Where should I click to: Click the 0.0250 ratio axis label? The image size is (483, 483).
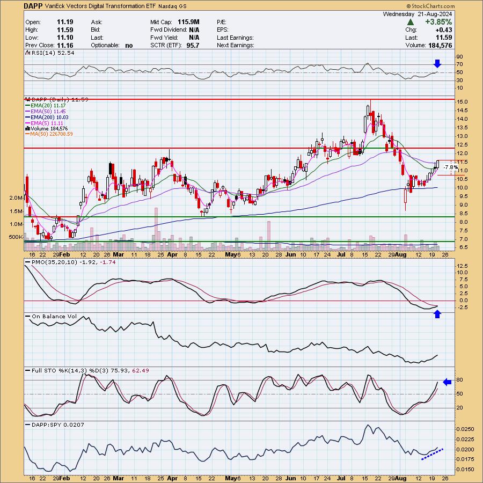point(465,429)
